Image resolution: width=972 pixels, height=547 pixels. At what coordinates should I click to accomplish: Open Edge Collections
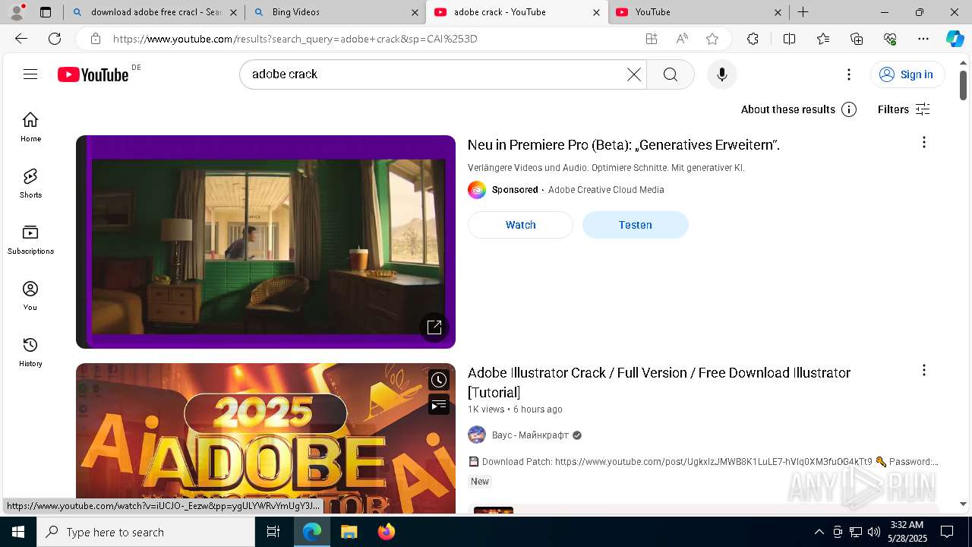click(857, 39)
